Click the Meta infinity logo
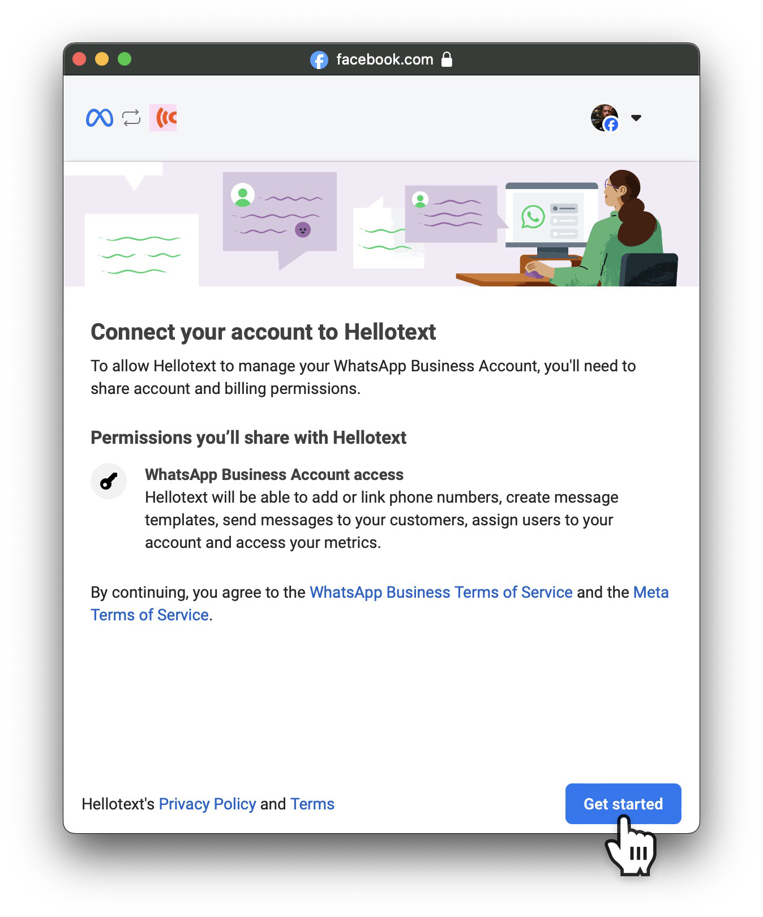The width and height of the screenshot is (763, 917). coord(100,118)
